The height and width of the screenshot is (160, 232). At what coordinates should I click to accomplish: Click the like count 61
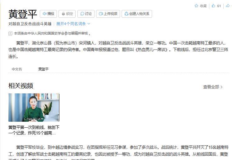(x=219, y=6)
